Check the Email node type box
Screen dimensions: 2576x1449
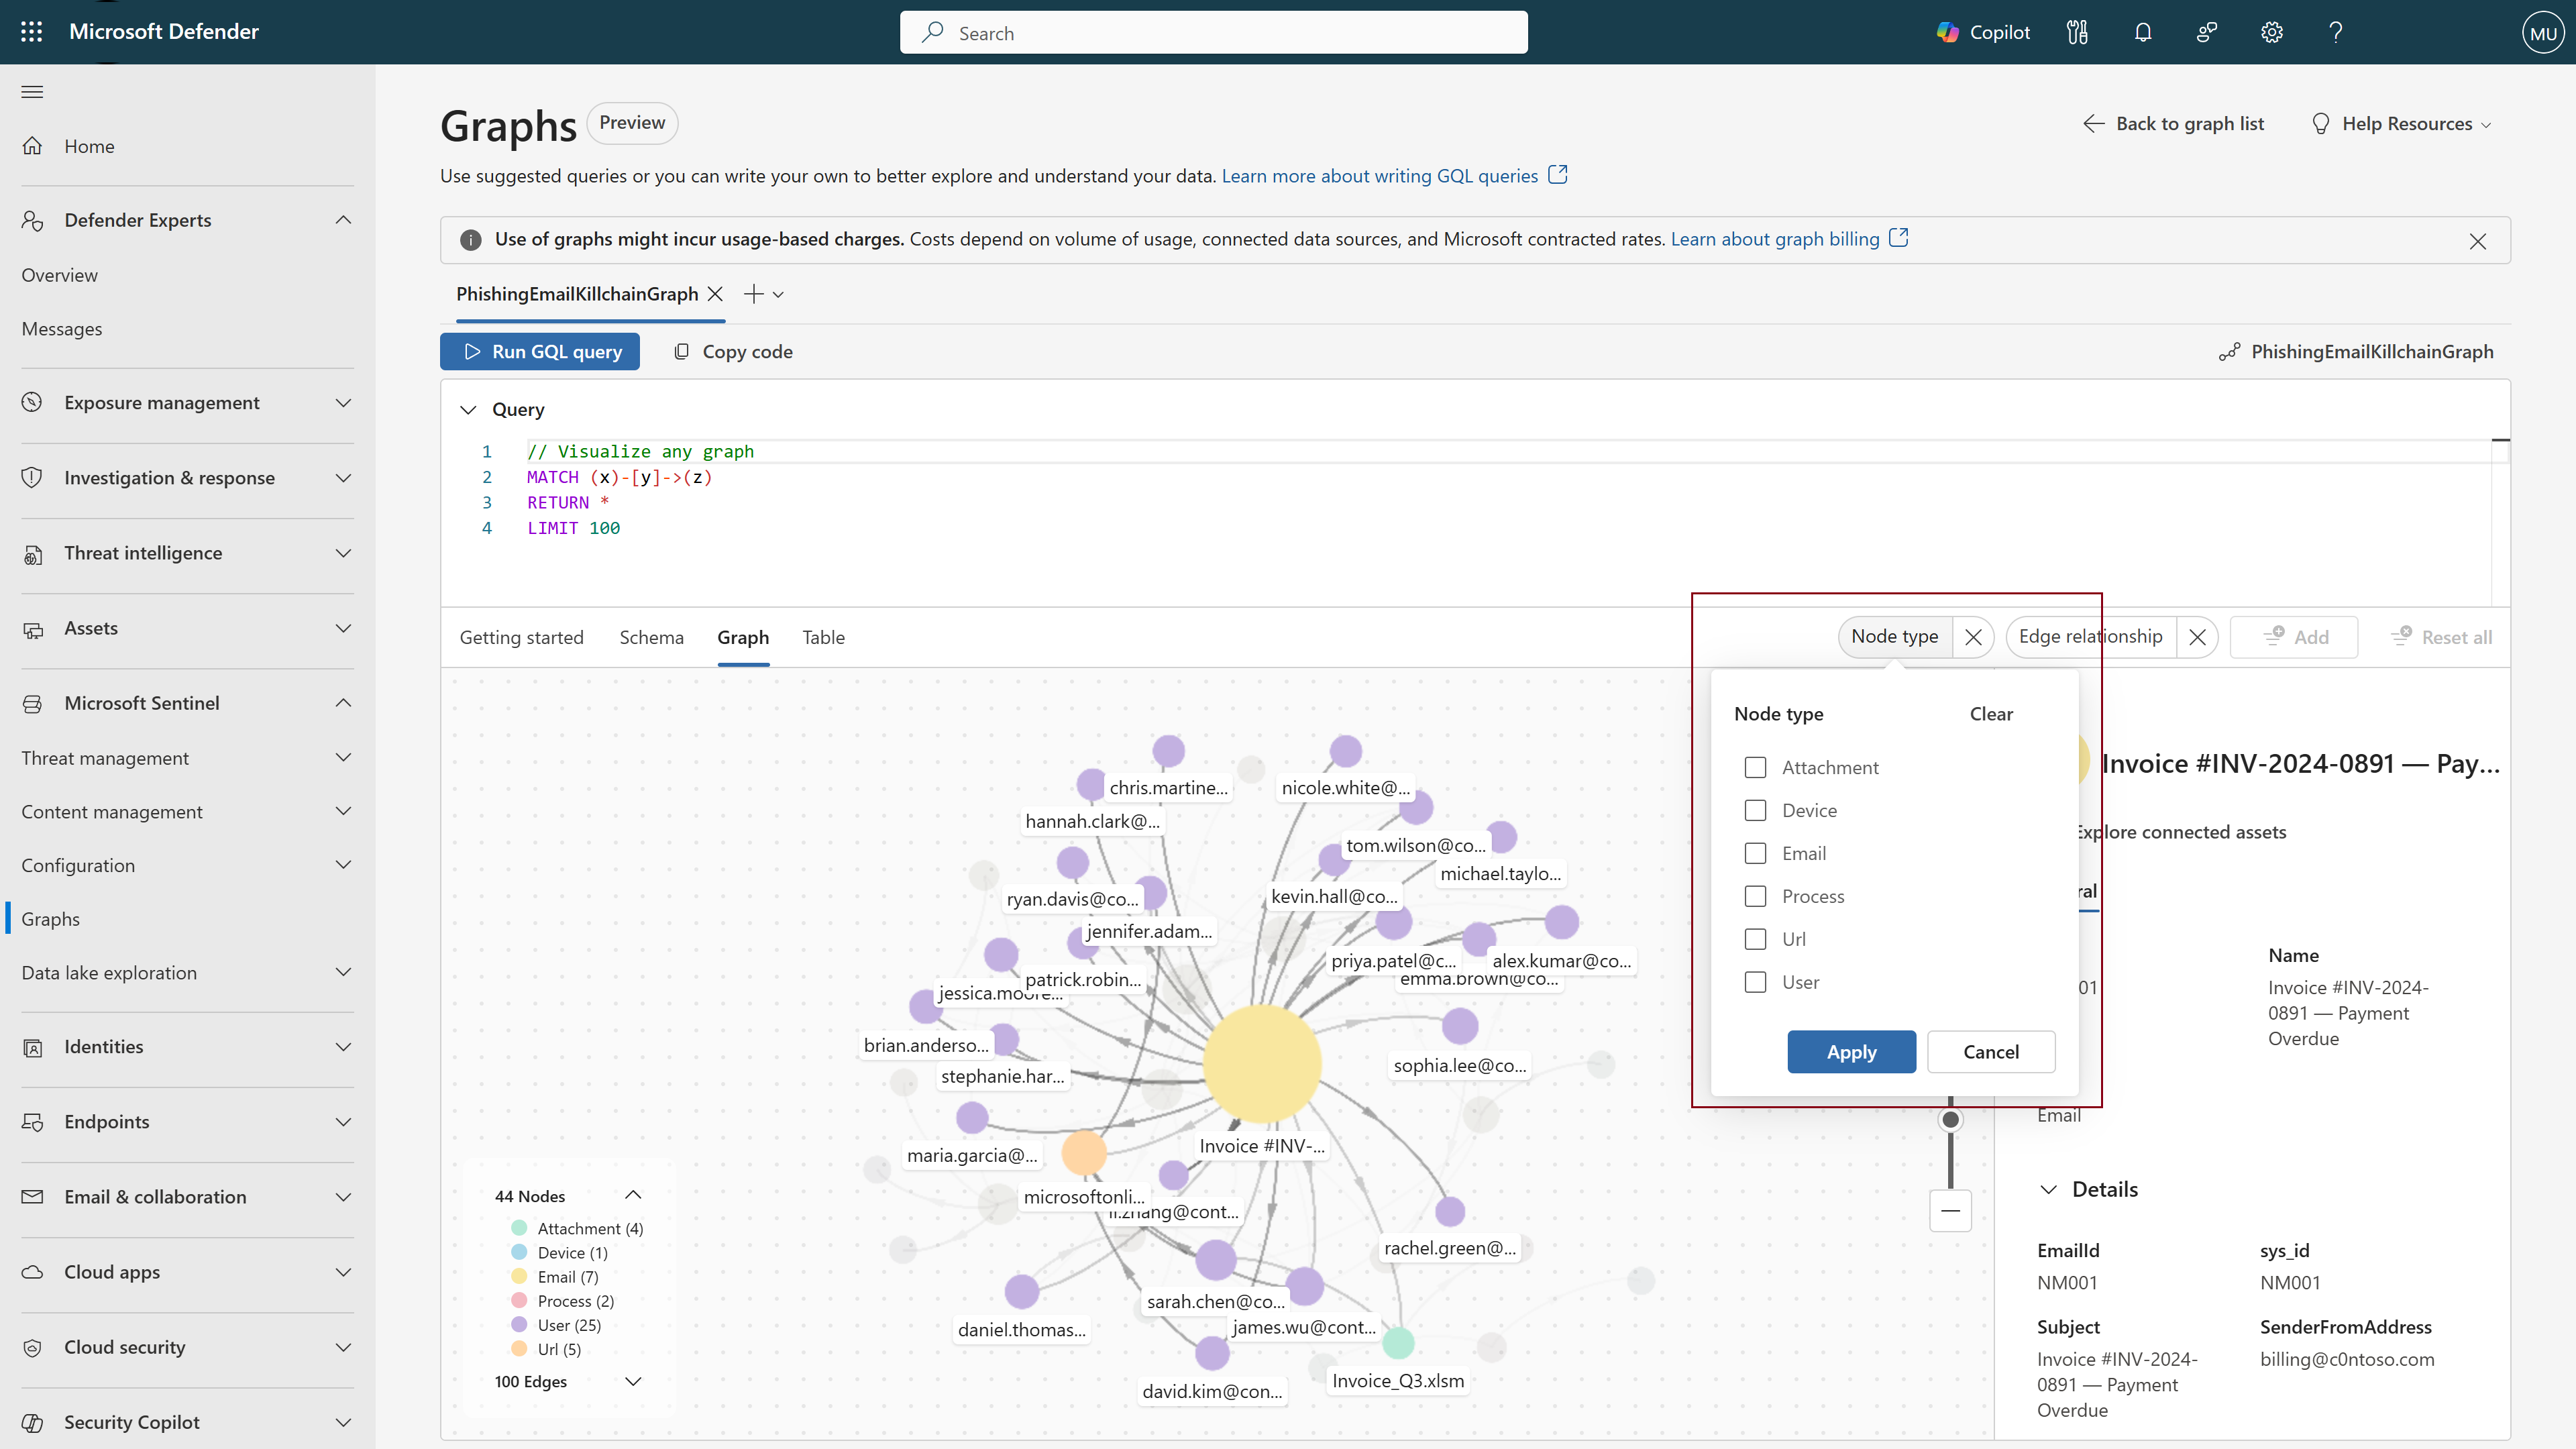1755,853
